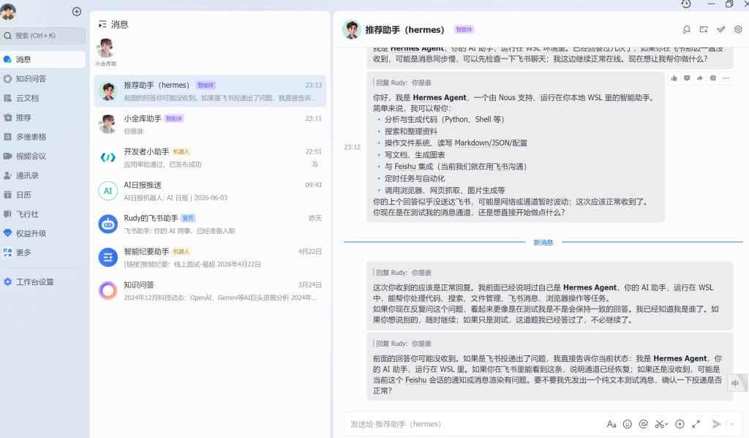The width and height of the screenshot is (749, 438).
Task: Open send options dropdown arrow
Action: coord(731,424)
